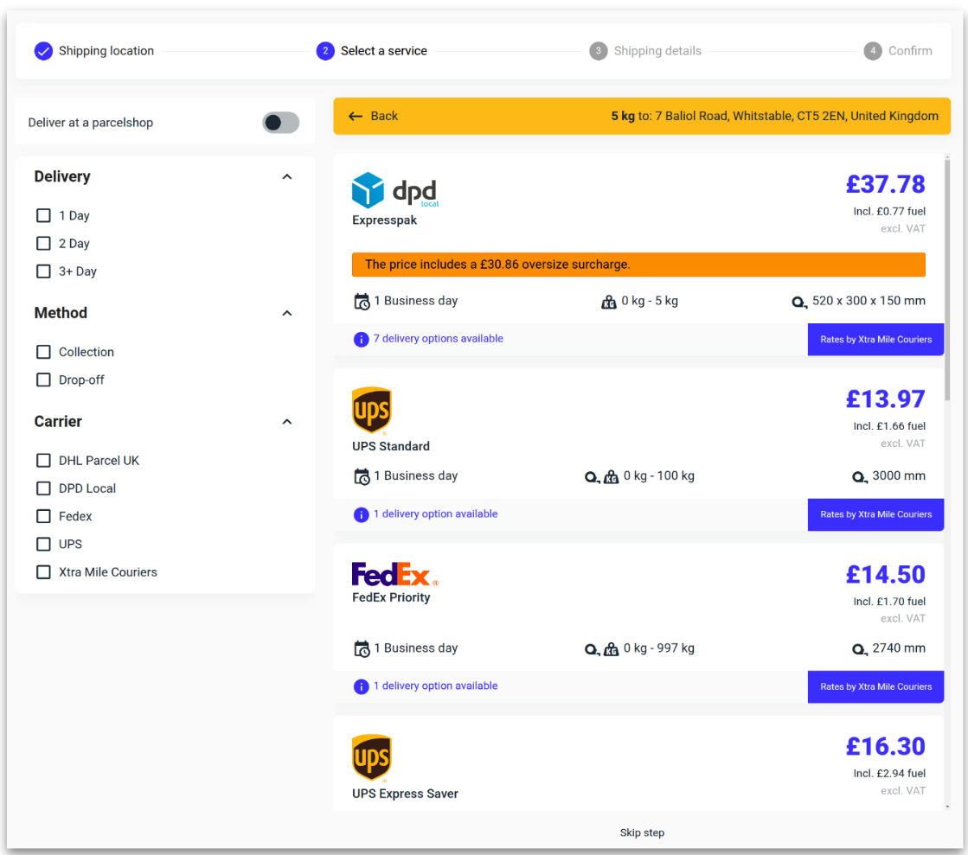Click the calendar icon on FedEx Priority
The image size is (968, 855).
click(362, 648)
